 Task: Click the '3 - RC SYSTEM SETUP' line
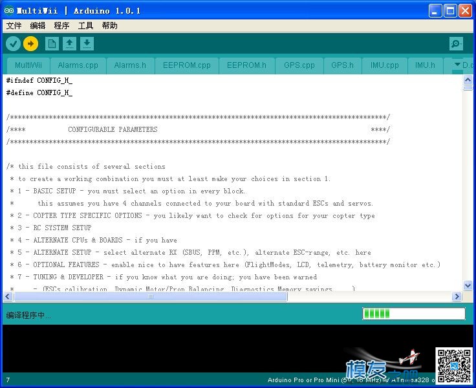tap(50, 228)
